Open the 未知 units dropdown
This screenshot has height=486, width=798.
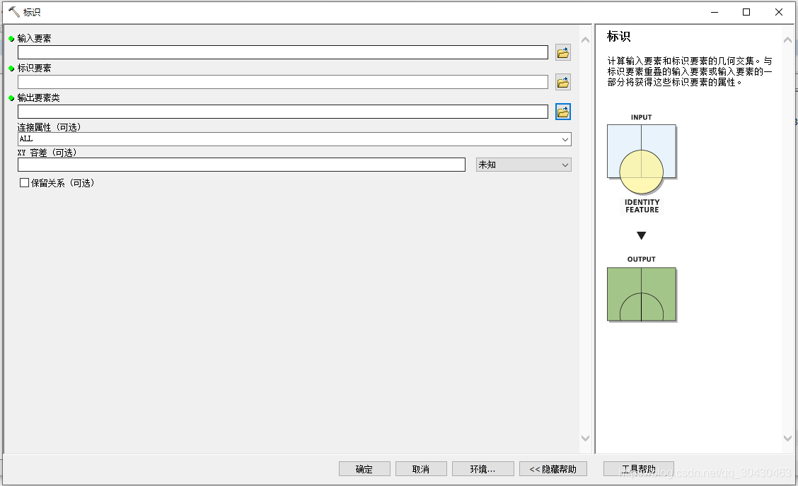click(565, 164)
